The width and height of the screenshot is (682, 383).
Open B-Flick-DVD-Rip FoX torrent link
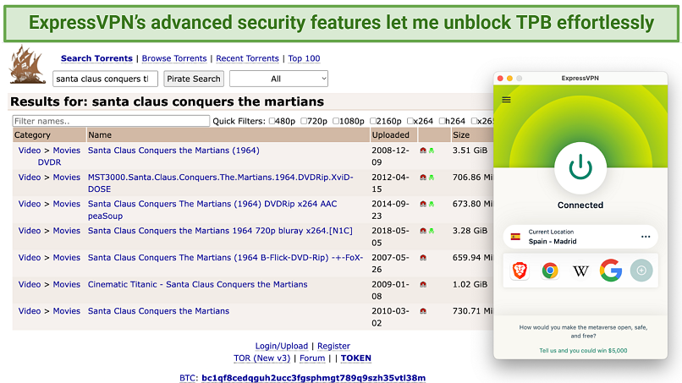pyautogui.click(x=225, y=258)
